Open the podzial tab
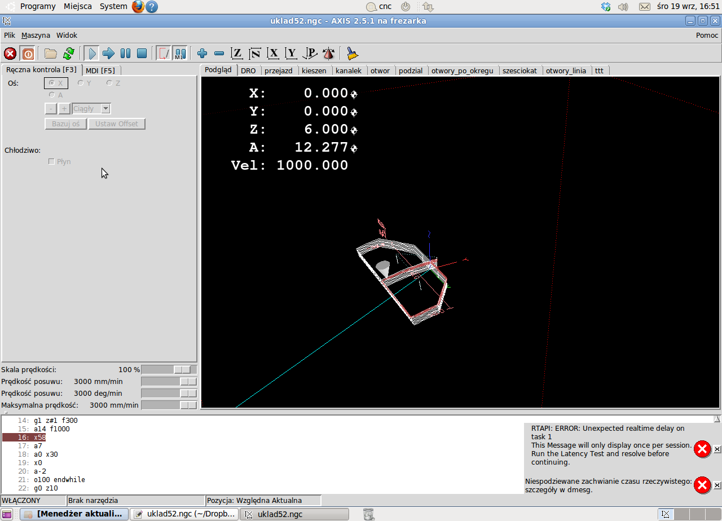The height and width of the screenshot is (521, 722). click(x=411, y=70)
